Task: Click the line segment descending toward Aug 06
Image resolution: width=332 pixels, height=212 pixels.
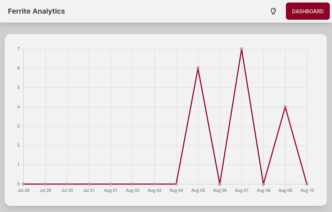Action: coord(209,126)
